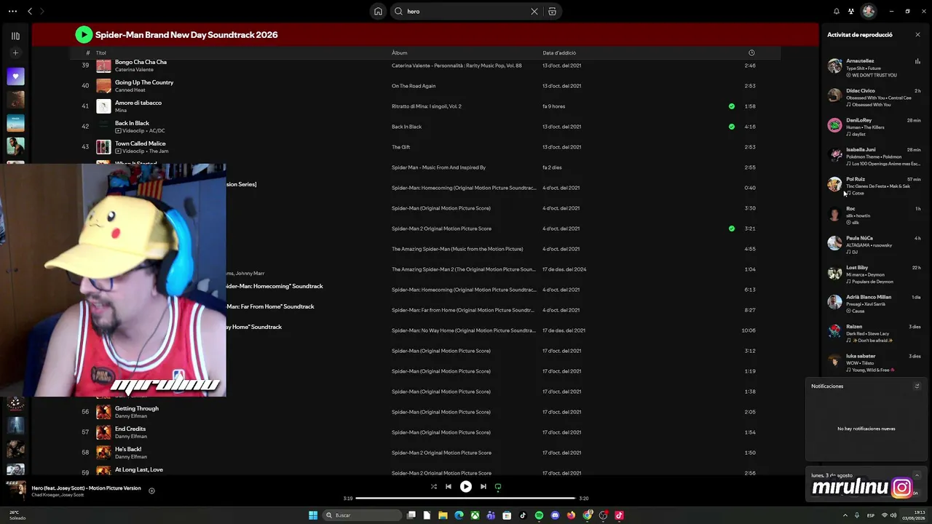This screenshot has width=932, height=524.
Task: Clear the search field text
Action: tap(534, 12)
